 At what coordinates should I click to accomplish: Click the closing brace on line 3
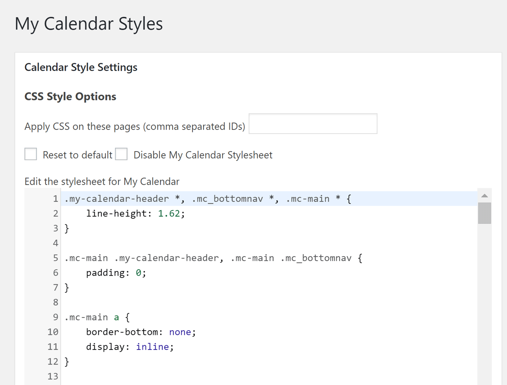(x=67, y=228)
